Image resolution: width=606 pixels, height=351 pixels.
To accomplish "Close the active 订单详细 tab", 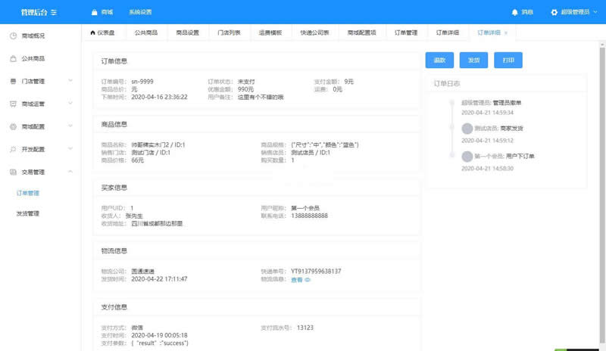I will coord(506,33).
